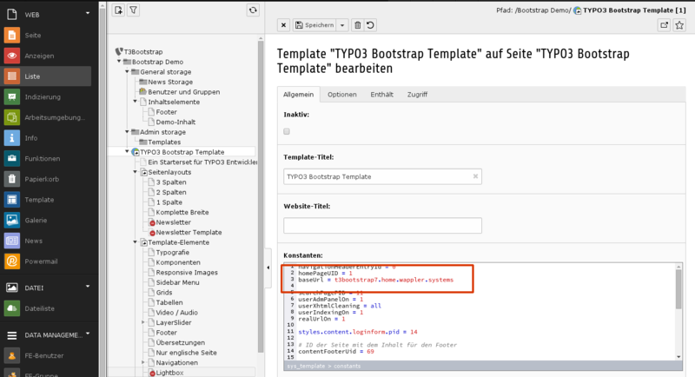Click the undo/history icon in toolbar

pos(370,25)
